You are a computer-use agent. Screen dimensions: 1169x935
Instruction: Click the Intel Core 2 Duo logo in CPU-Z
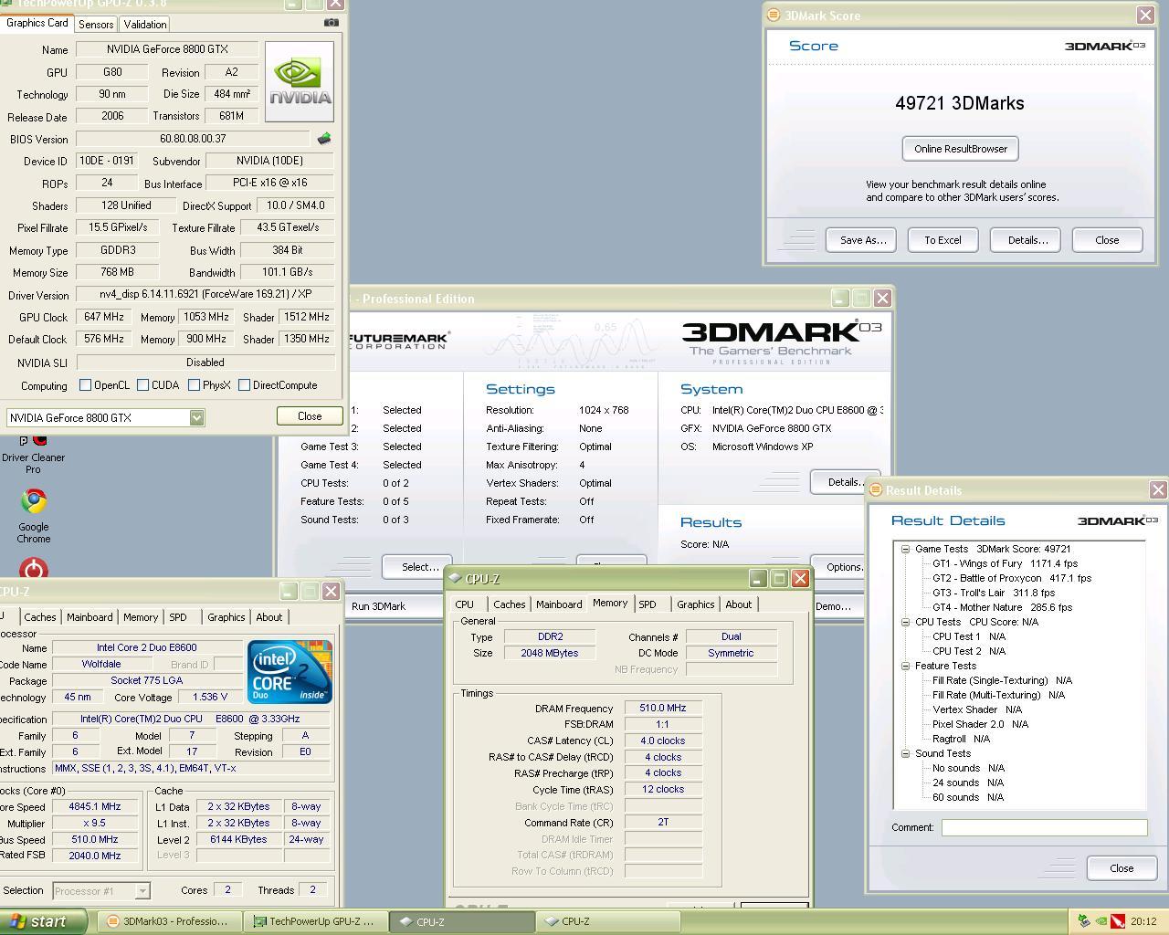(290, 672)
